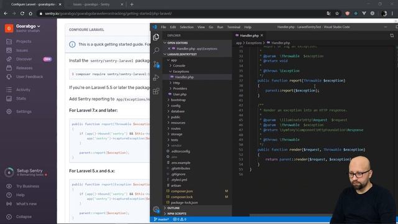This screenshot has width=398, height=224.
Task: Go back in the browser
Action: click(6, 14)
